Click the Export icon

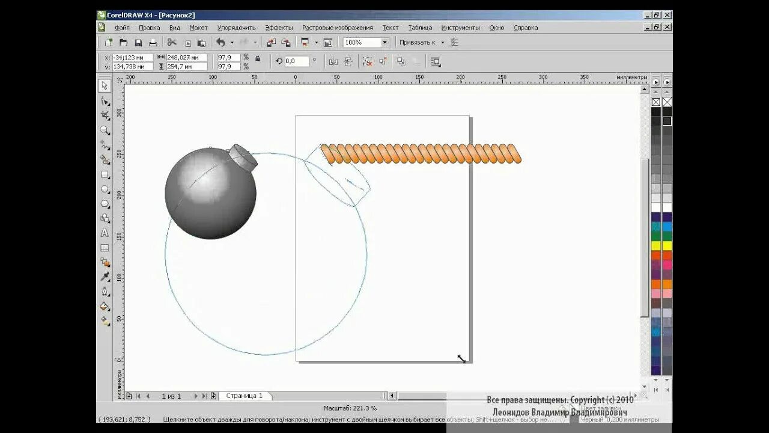coord(286,43)
